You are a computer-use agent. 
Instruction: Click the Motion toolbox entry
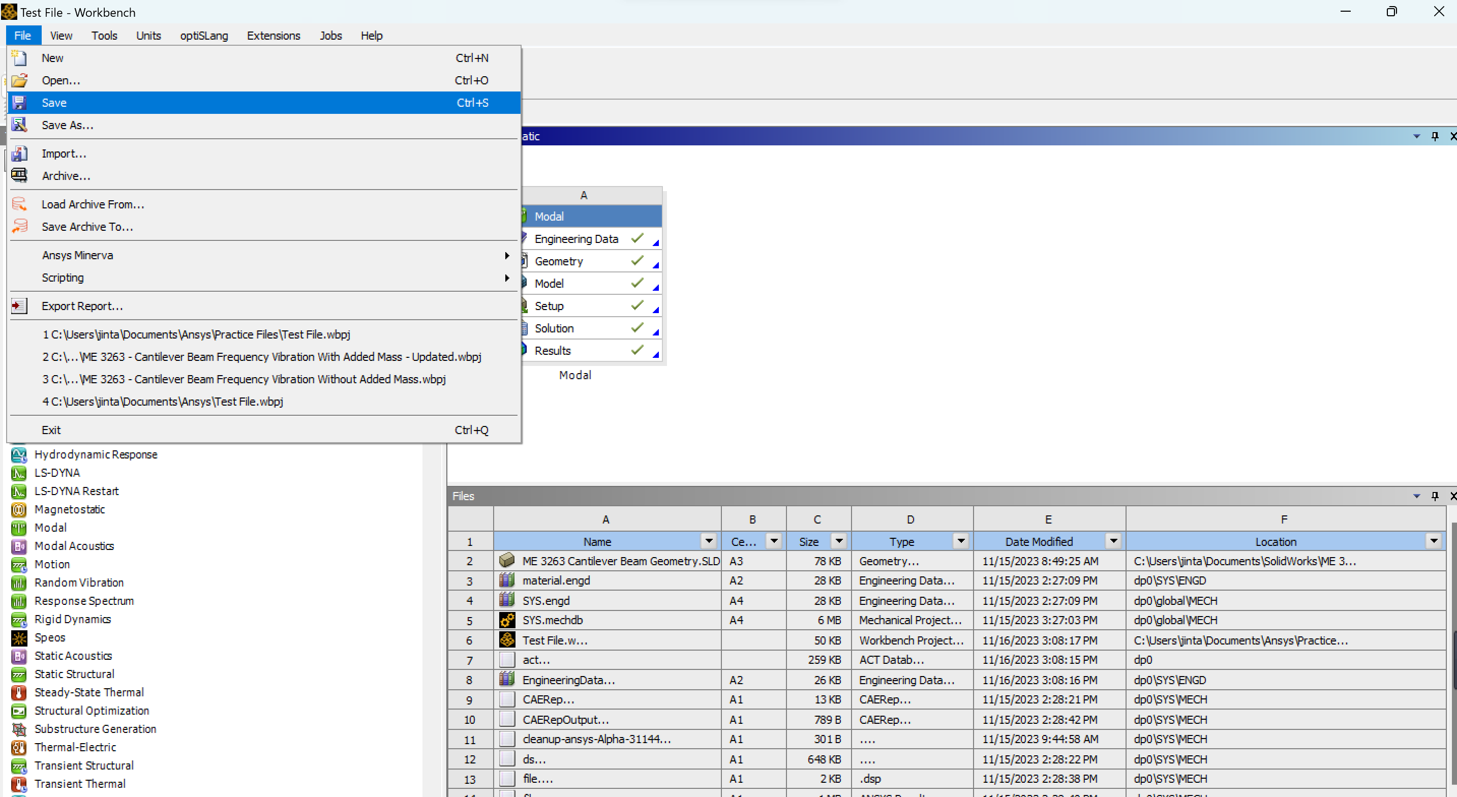[x=52, y=564]
